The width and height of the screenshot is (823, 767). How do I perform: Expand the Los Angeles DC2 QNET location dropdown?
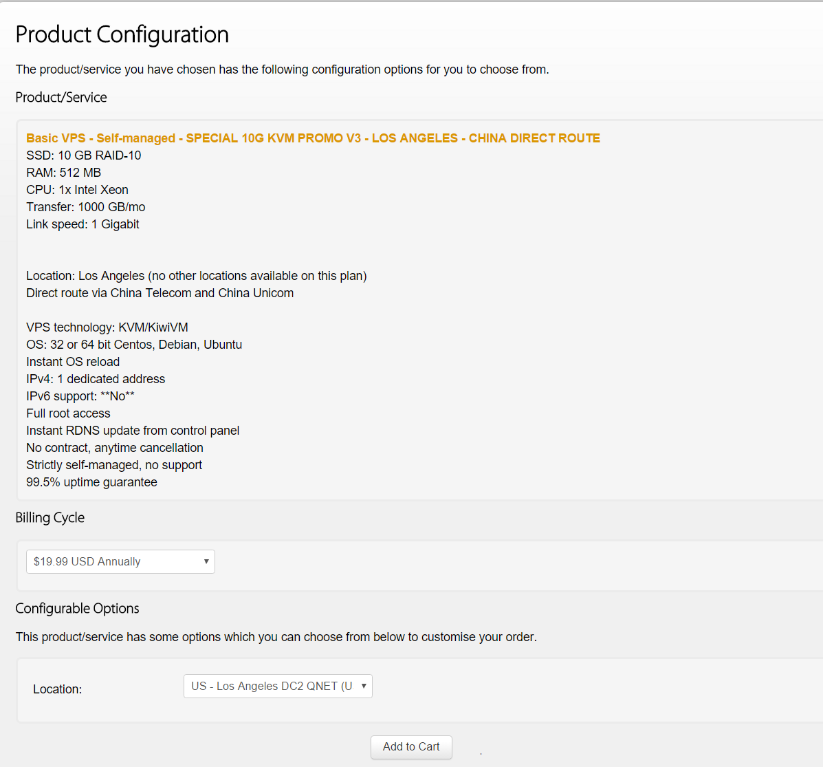[x=278, y=686]
